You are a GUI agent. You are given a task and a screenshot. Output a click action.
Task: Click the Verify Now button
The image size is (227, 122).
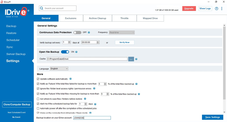125,42
